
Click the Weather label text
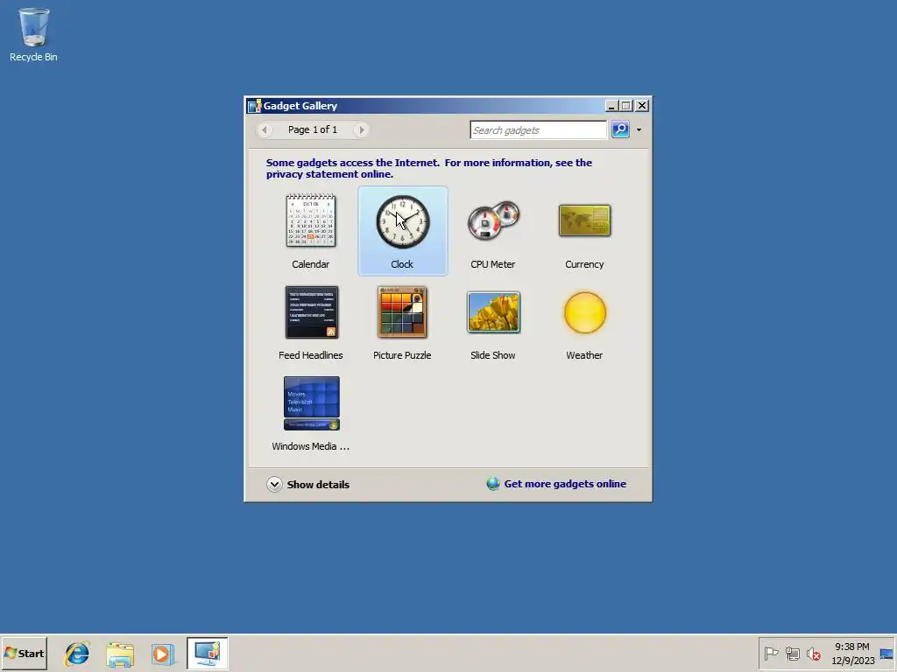pos(584,355)
